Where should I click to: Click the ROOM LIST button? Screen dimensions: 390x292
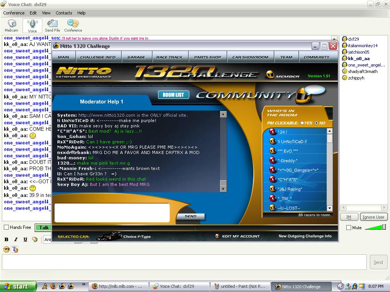[x=173, y=95]
